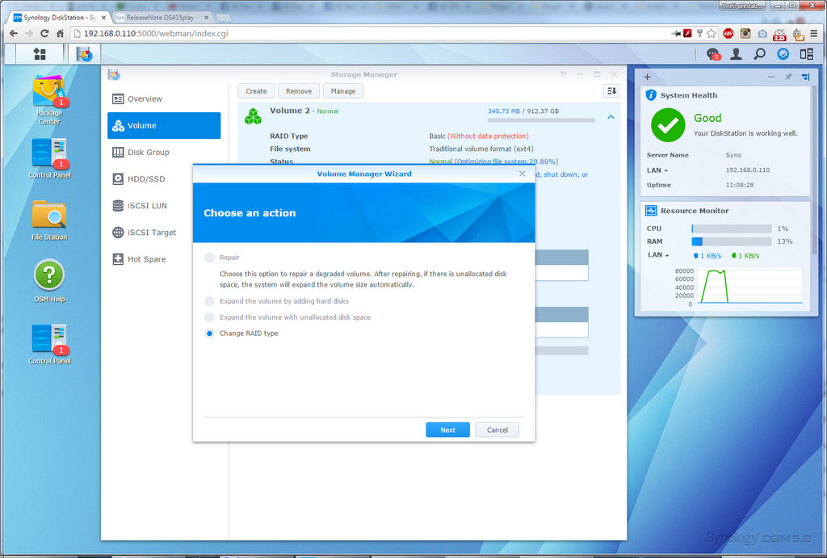
Task: Cancel the Volume Manager Wizard
Action: point(497,430)
